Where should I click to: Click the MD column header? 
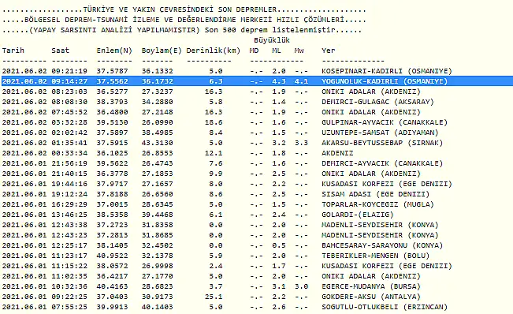coord(254,50)
